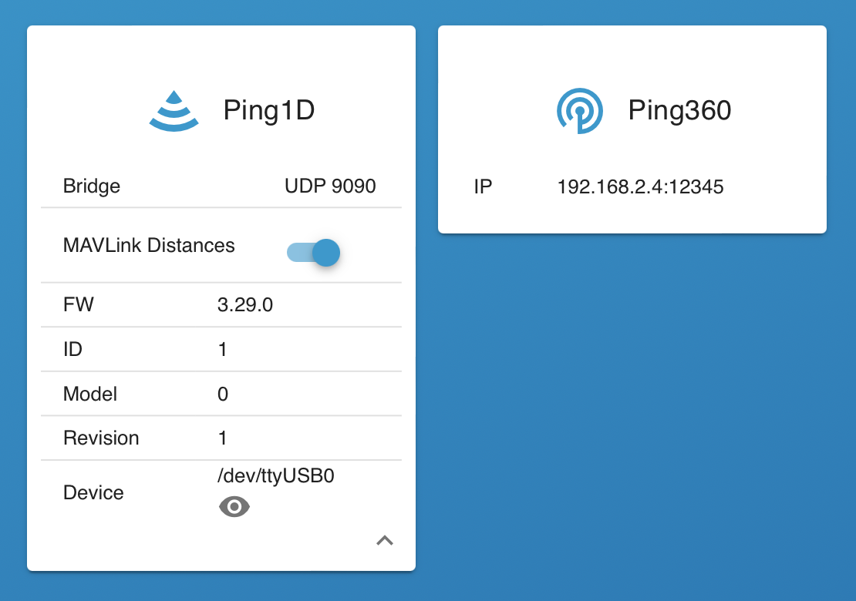Click the IP label on Ping360 card
Viewport: 856px width, 601px height.
[483, 186]
